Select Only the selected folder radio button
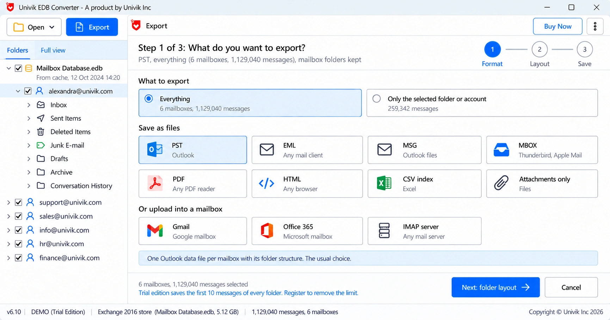This screenshot has width=610, height=320. click(x=377, y=99)
